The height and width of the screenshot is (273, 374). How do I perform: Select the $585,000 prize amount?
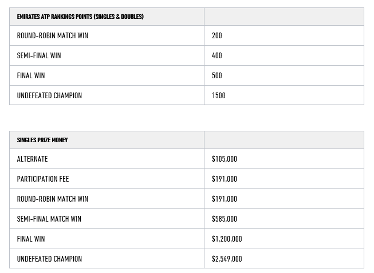pos(225,219)
